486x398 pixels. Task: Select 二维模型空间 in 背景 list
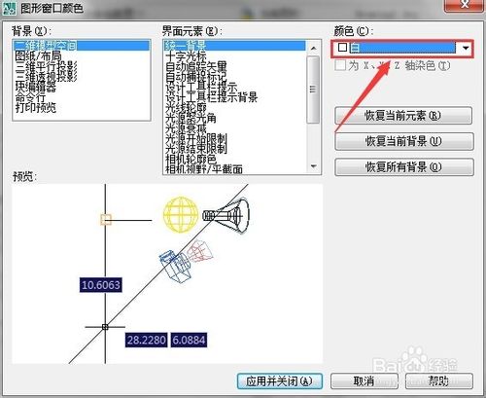tap(82, 46)
